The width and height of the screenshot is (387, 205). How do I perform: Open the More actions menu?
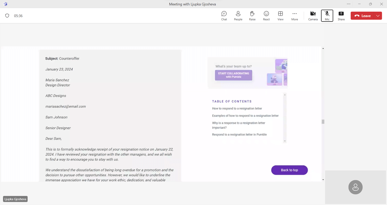pyautogui.click(x=294, y=16)
